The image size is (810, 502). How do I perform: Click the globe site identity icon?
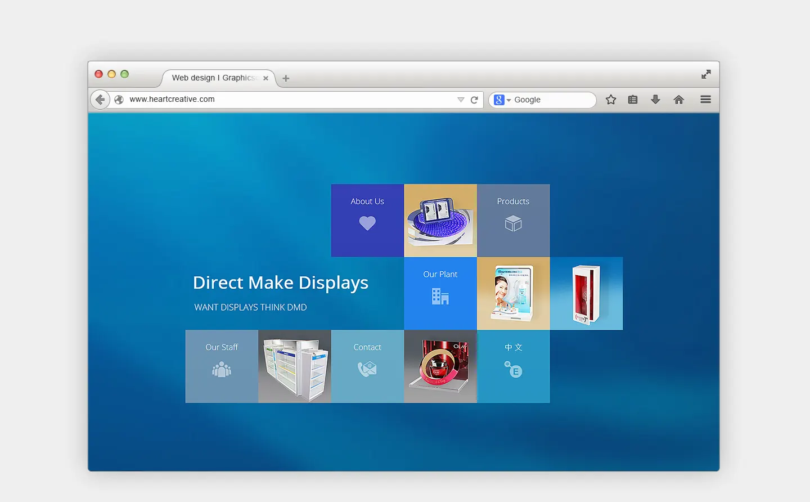pos(119,100)
